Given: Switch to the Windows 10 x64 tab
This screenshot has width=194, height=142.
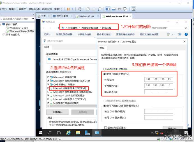Looking at the screenshot, I should click(x=86, y=16).
